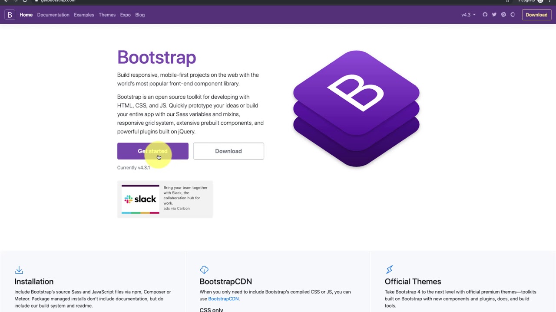Open the Slack ad description text
556x312 pixels.
pyautogui.click(x=185, y=195)
